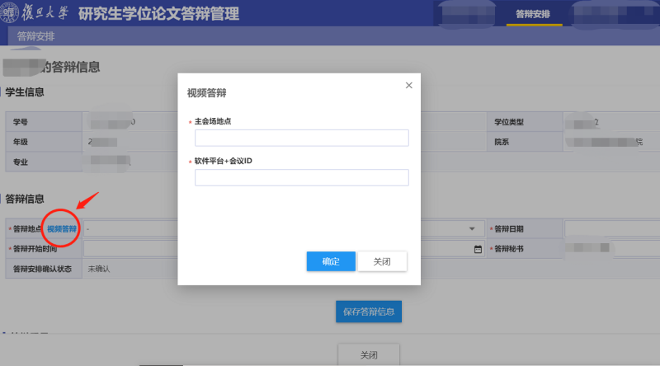This screenshot has height=366, width=660.
Task: Expand the 答辩地点 dropdown arrow
Action: pos(472,229)
